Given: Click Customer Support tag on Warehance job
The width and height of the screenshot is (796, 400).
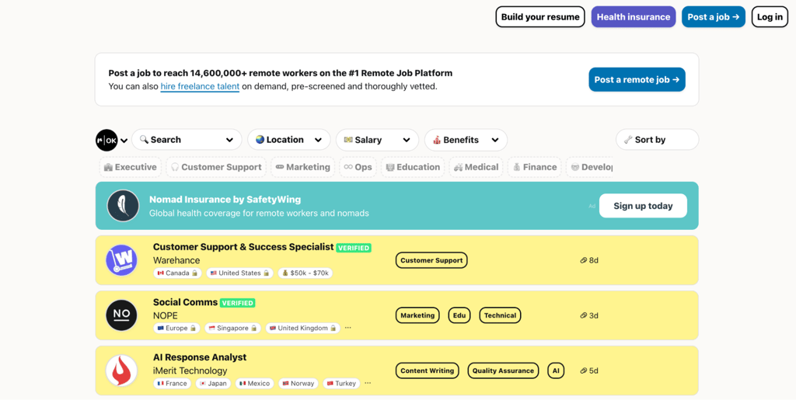Looking at the screenshot, I should 431,260.
